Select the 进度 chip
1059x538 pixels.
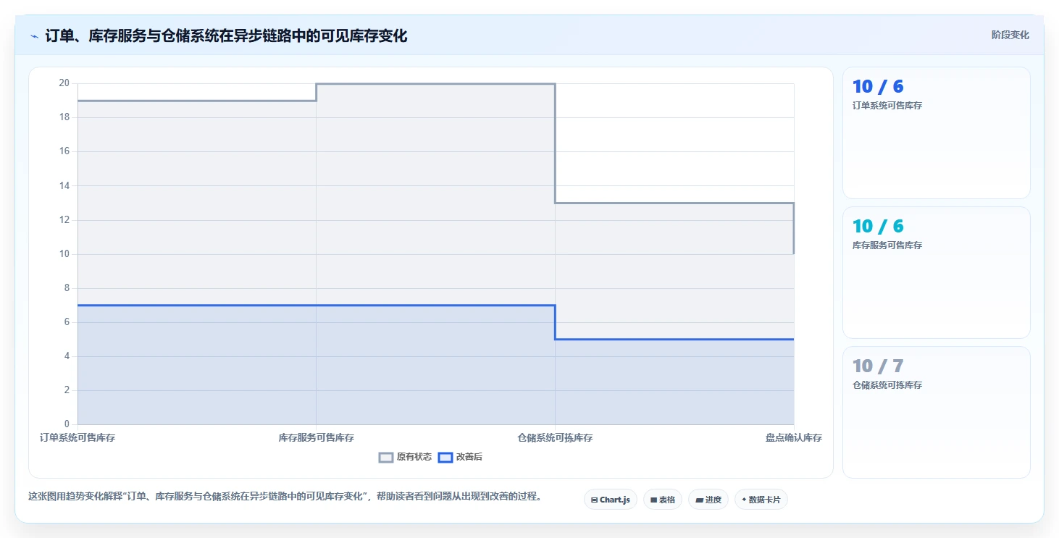tap(708, 500)
